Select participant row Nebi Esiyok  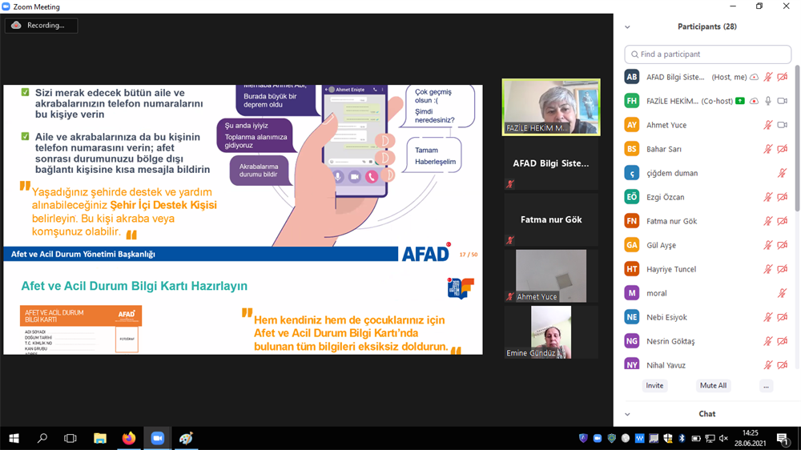tap(707, 317)
